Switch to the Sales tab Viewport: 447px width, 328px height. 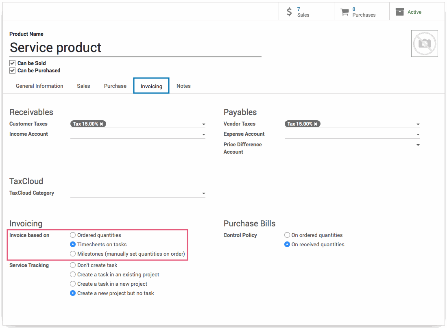pos(83,86)
